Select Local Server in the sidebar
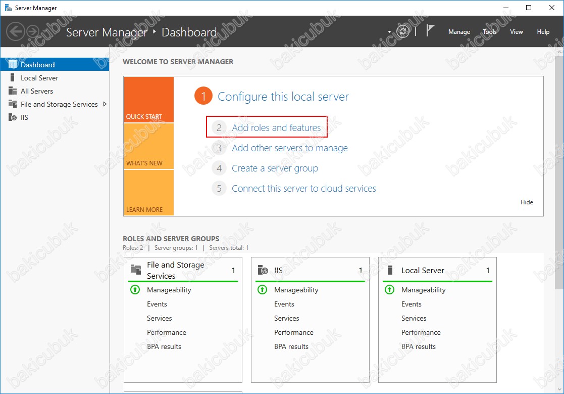Screen dimensions: 564x394 tap(55, 78)
